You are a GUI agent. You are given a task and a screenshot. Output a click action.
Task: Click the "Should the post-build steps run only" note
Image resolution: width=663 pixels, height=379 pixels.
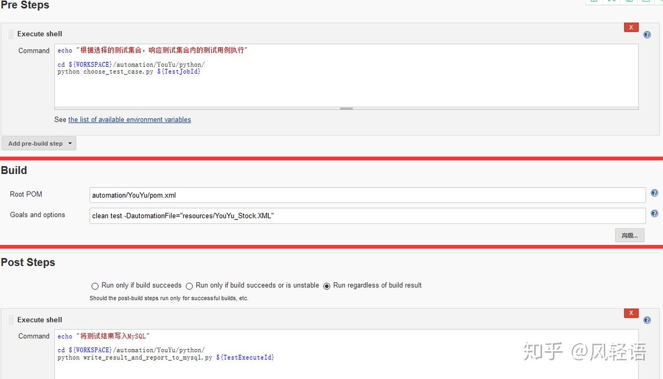(x=169, y=298)
